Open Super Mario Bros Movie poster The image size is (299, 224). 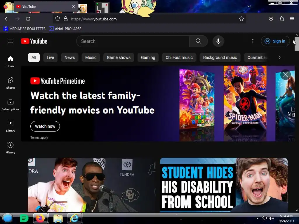click(x=197, y=99)
